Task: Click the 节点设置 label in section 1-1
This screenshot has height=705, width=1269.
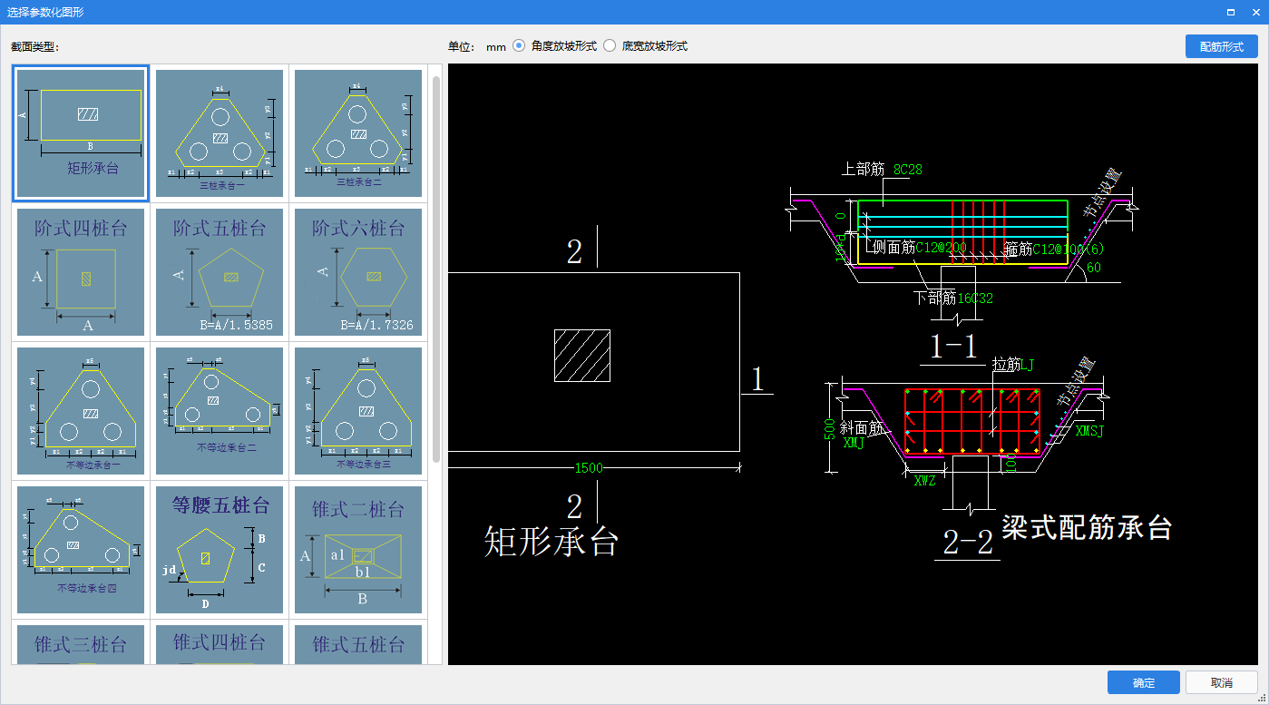Action: coord(1102,193)
